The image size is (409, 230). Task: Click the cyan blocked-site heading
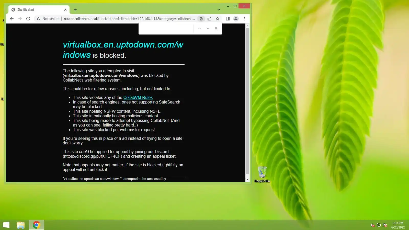point(123,50)
